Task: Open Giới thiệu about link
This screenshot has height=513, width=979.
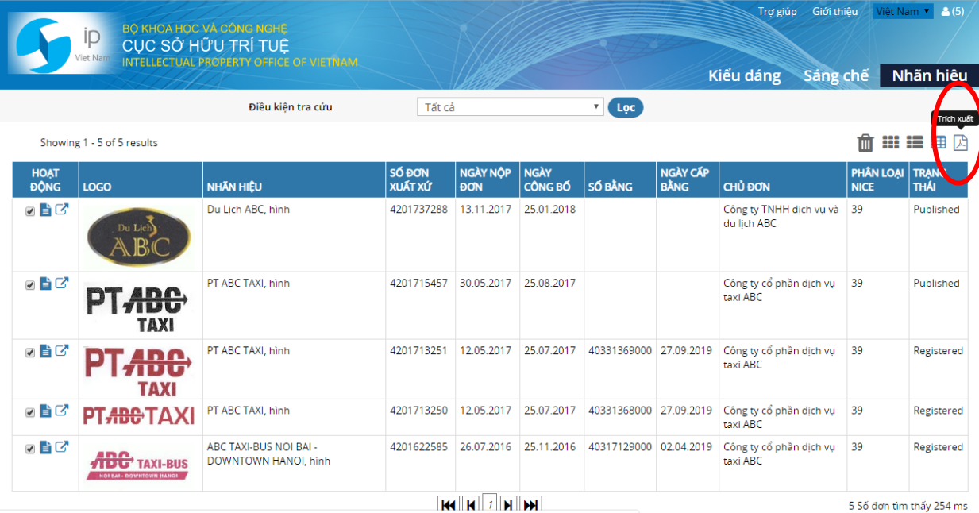Action: coord(835,11)
